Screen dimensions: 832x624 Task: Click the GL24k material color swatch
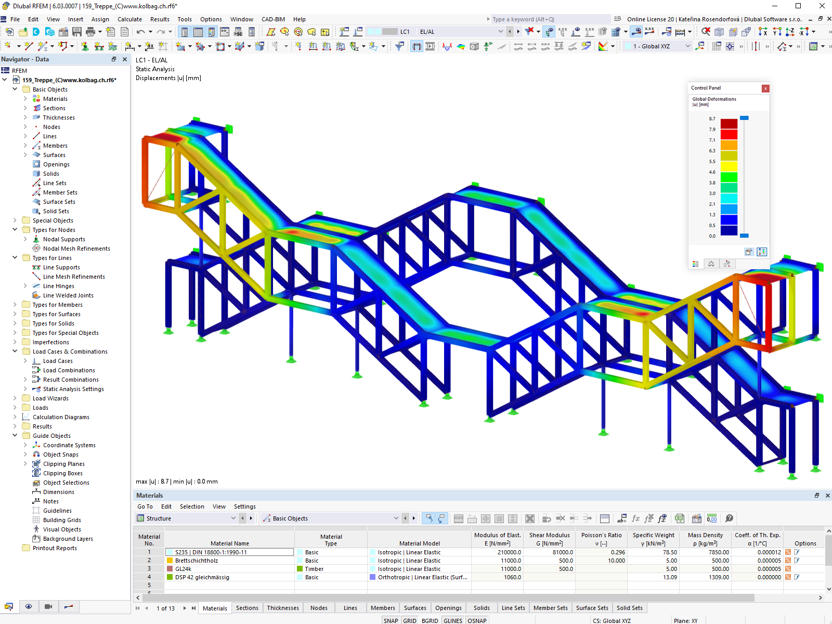tap(170, 569)
